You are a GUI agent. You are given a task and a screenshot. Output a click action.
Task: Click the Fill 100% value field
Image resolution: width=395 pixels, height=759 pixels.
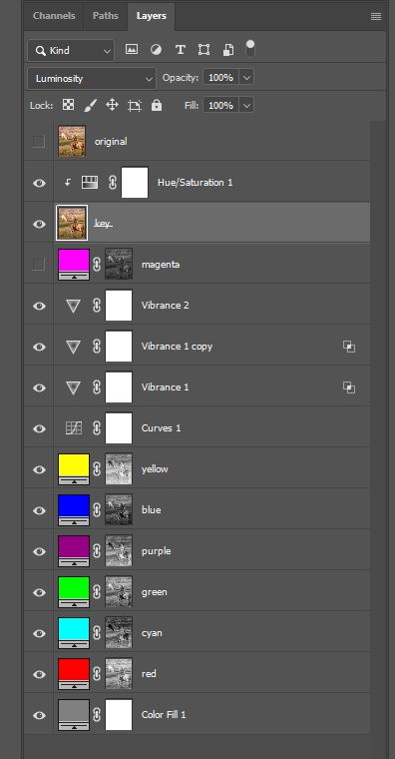coord(221,105)
